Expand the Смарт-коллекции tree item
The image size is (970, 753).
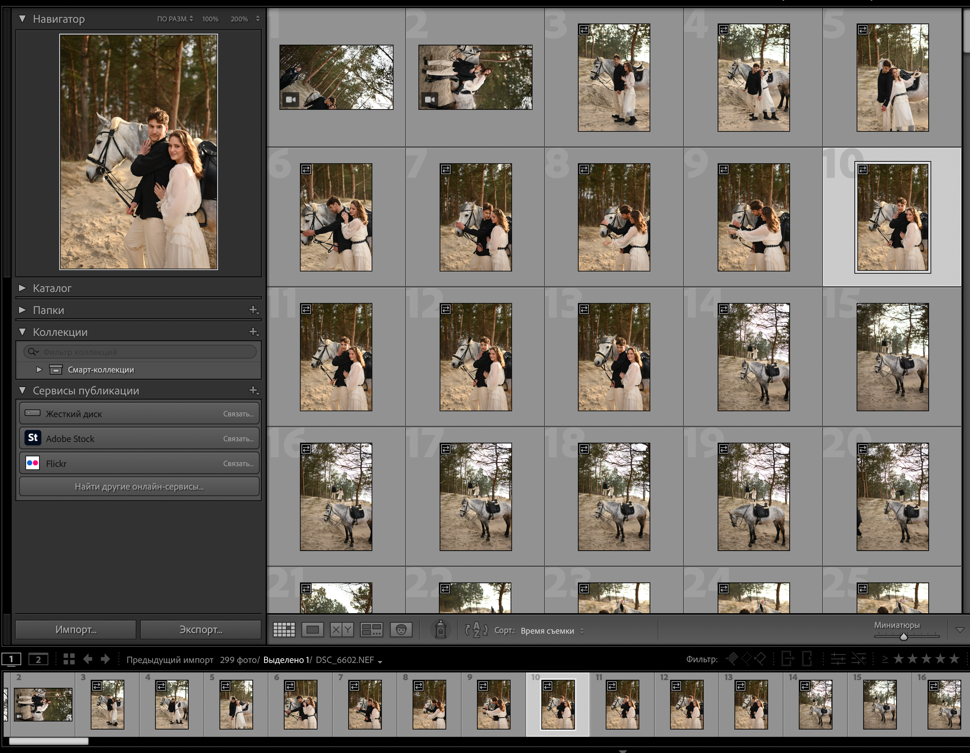(x=39, y=369)
